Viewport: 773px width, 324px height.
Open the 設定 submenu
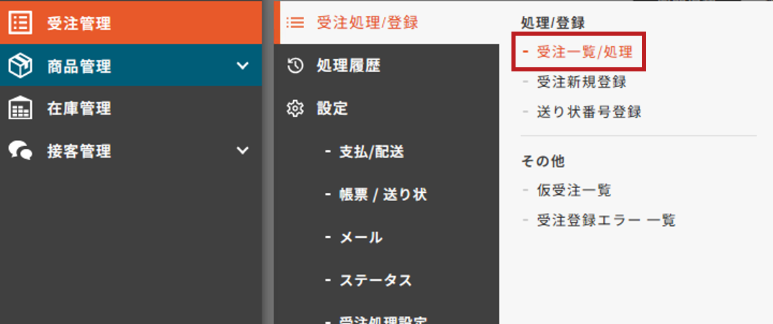[386, 108]
